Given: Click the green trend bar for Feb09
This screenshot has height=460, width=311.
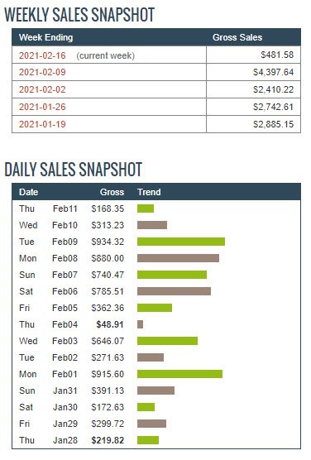Looking at the screenshot, I should pyautogui.click(x=181, y=242).
